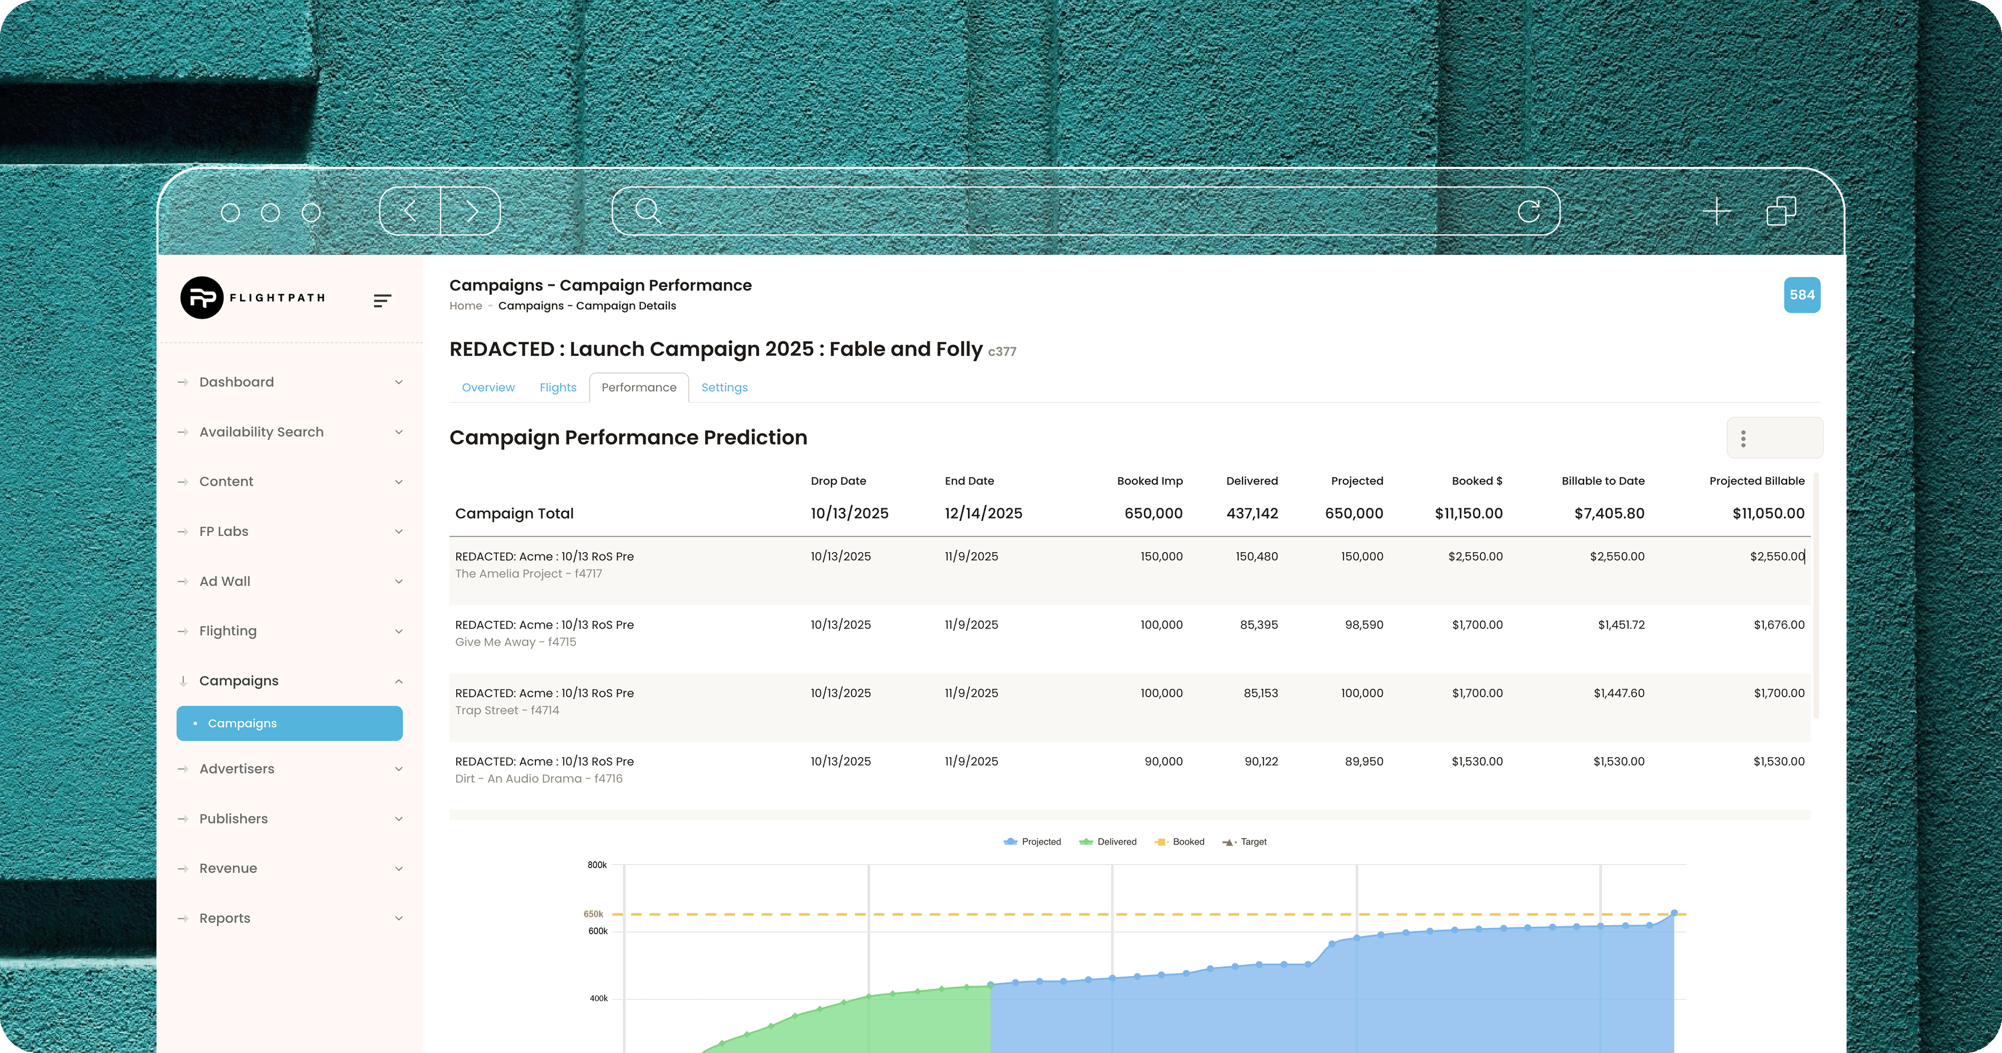Click the $7,405.80 billable to date total
Image resolution: width=2002 pixels, height=1053 pixels.
point(1609,513)
